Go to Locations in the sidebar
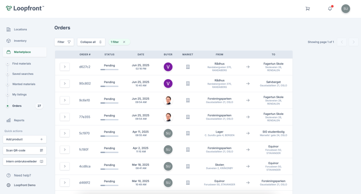This screenshot has height=194, width=361. click(x=20, y=29)
